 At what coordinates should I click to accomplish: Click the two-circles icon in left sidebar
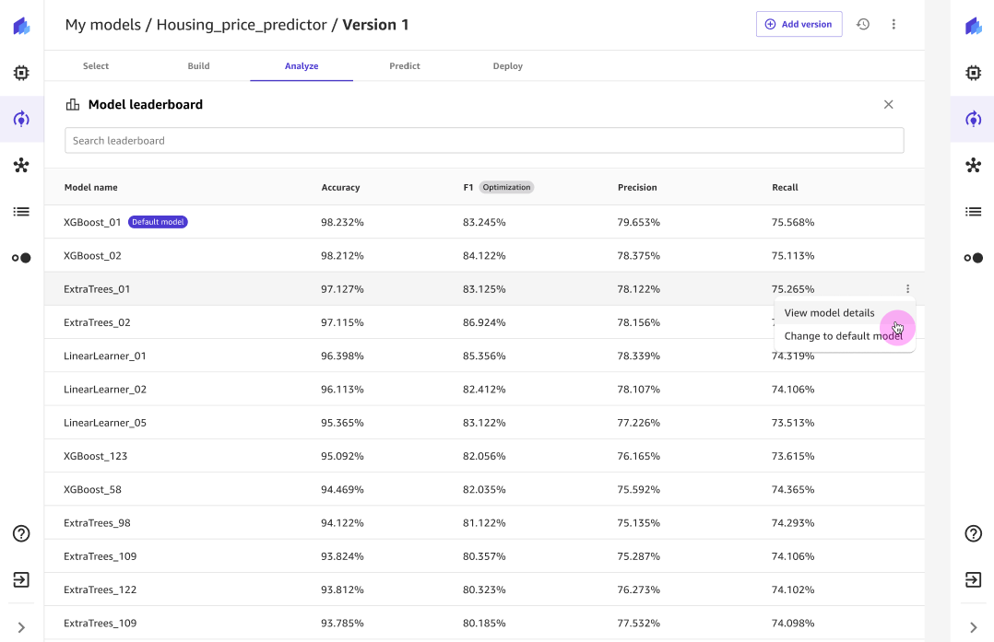[21, 258]
